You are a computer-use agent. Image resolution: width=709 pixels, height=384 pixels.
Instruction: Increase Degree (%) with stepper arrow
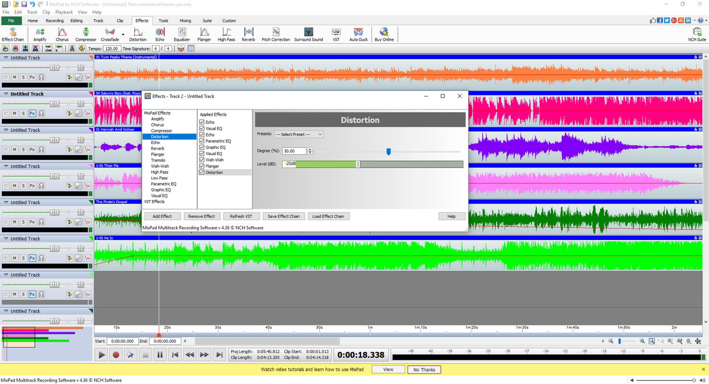tap(310, 149)
